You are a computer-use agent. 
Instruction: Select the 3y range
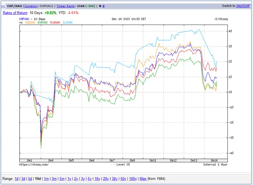coord(83,179)
